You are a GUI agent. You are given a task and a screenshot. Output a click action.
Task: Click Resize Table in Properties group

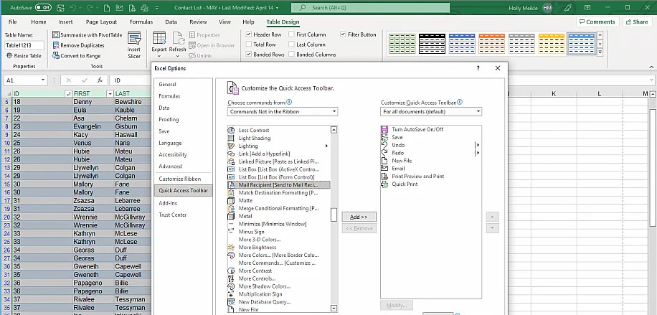pyautogui.click(x=24, y=56)
